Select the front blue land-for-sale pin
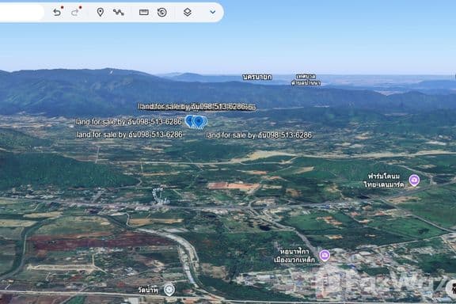 pos(199,122)
